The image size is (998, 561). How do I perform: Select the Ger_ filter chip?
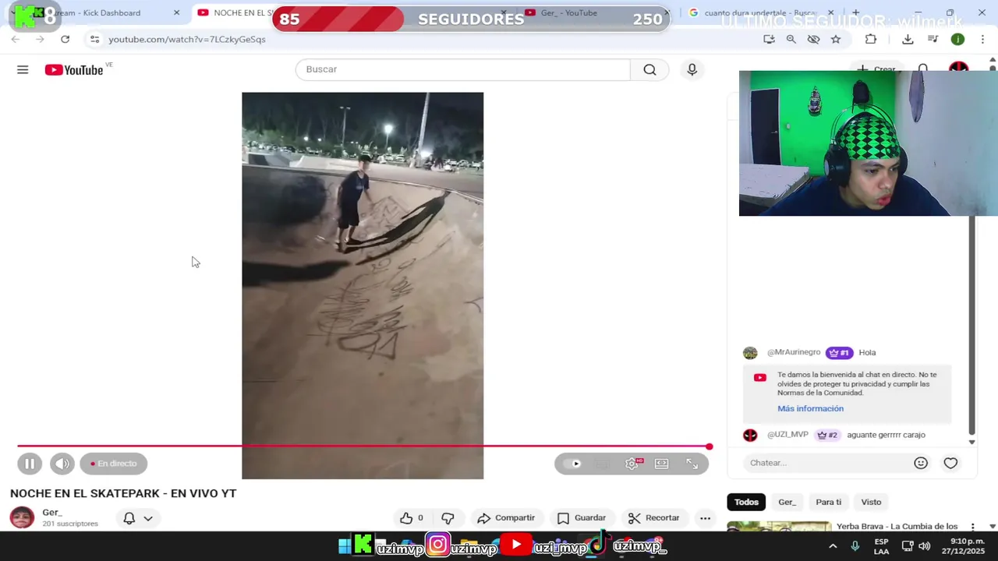[x=787, y=502]
